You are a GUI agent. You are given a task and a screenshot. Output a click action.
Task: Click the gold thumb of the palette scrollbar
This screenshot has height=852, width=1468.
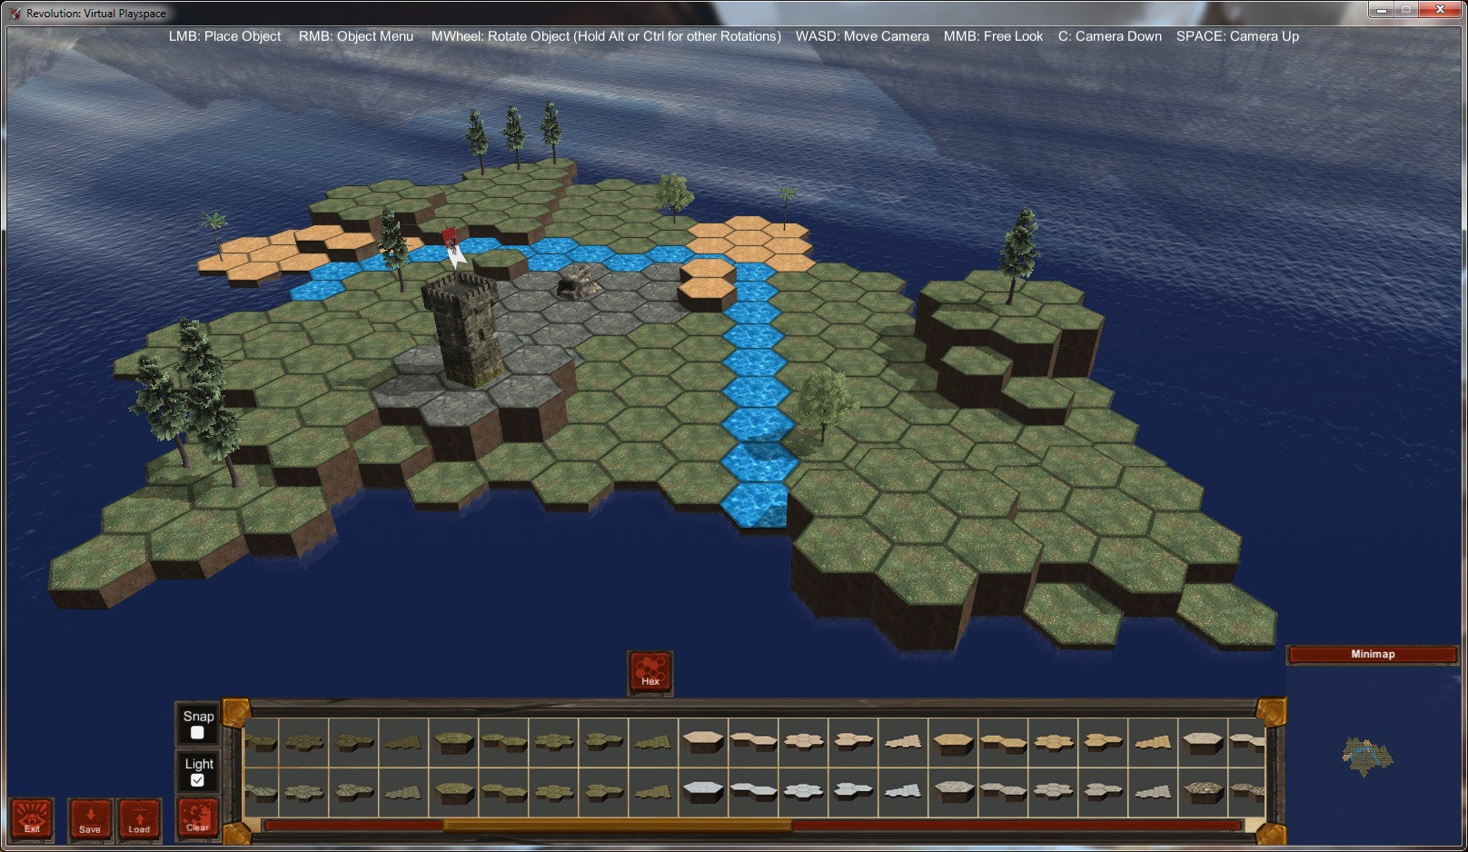pyautogui.click(x=617, y=826)
